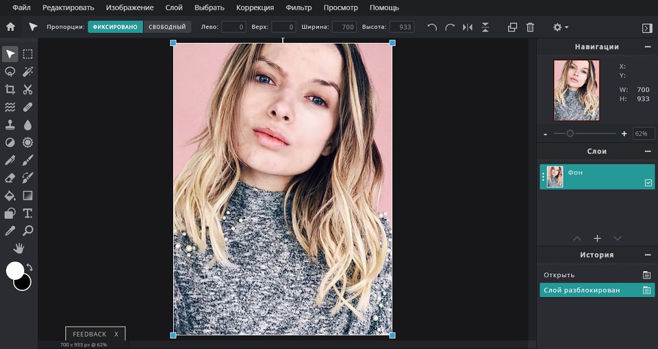Viewport: 658px width, 349px height.
Task: Click the Открыть history step
Action: 559,275
